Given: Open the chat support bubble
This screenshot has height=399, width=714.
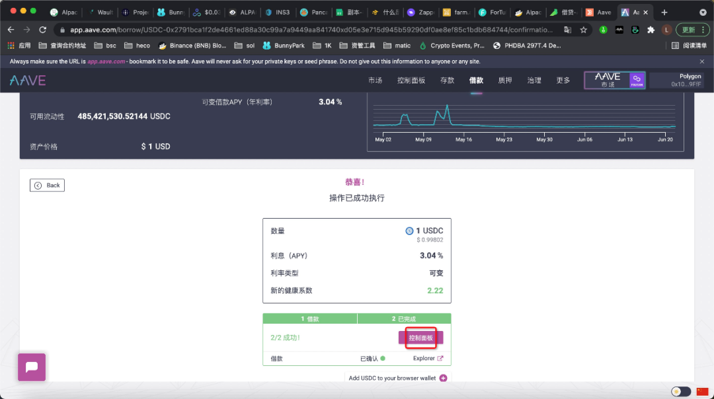Looking at the screenshot, I should (x=31, y=367).
